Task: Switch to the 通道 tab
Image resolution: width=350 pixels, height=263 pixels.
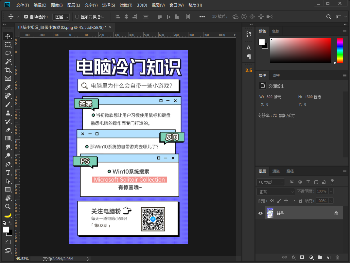Action: point(276,171)
